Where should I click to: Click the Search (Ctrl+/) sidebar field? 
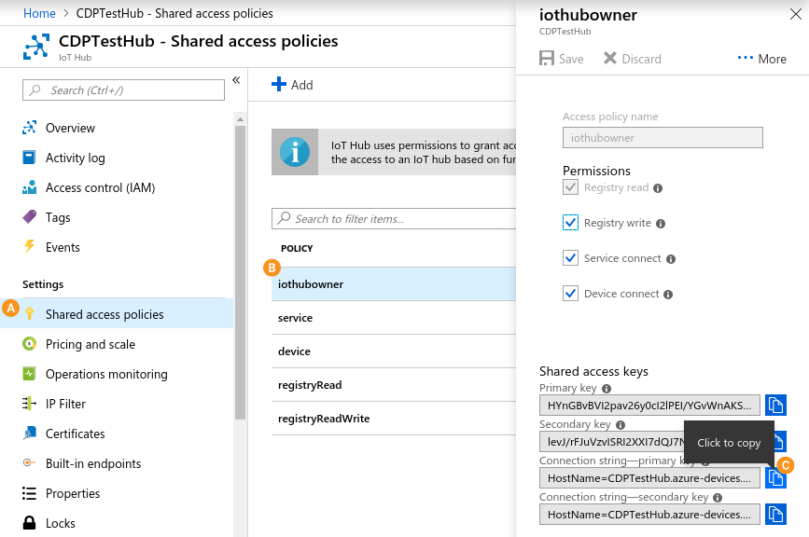[x=123, y=90]
